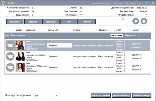Maximize the SOBOT window

(x=147, y=3)
